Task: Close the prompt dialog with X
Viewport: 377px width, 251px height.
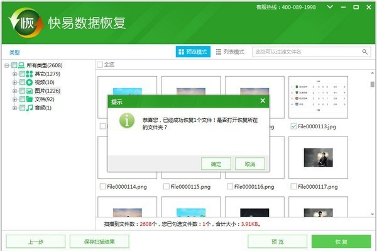Action: (263, 101)
